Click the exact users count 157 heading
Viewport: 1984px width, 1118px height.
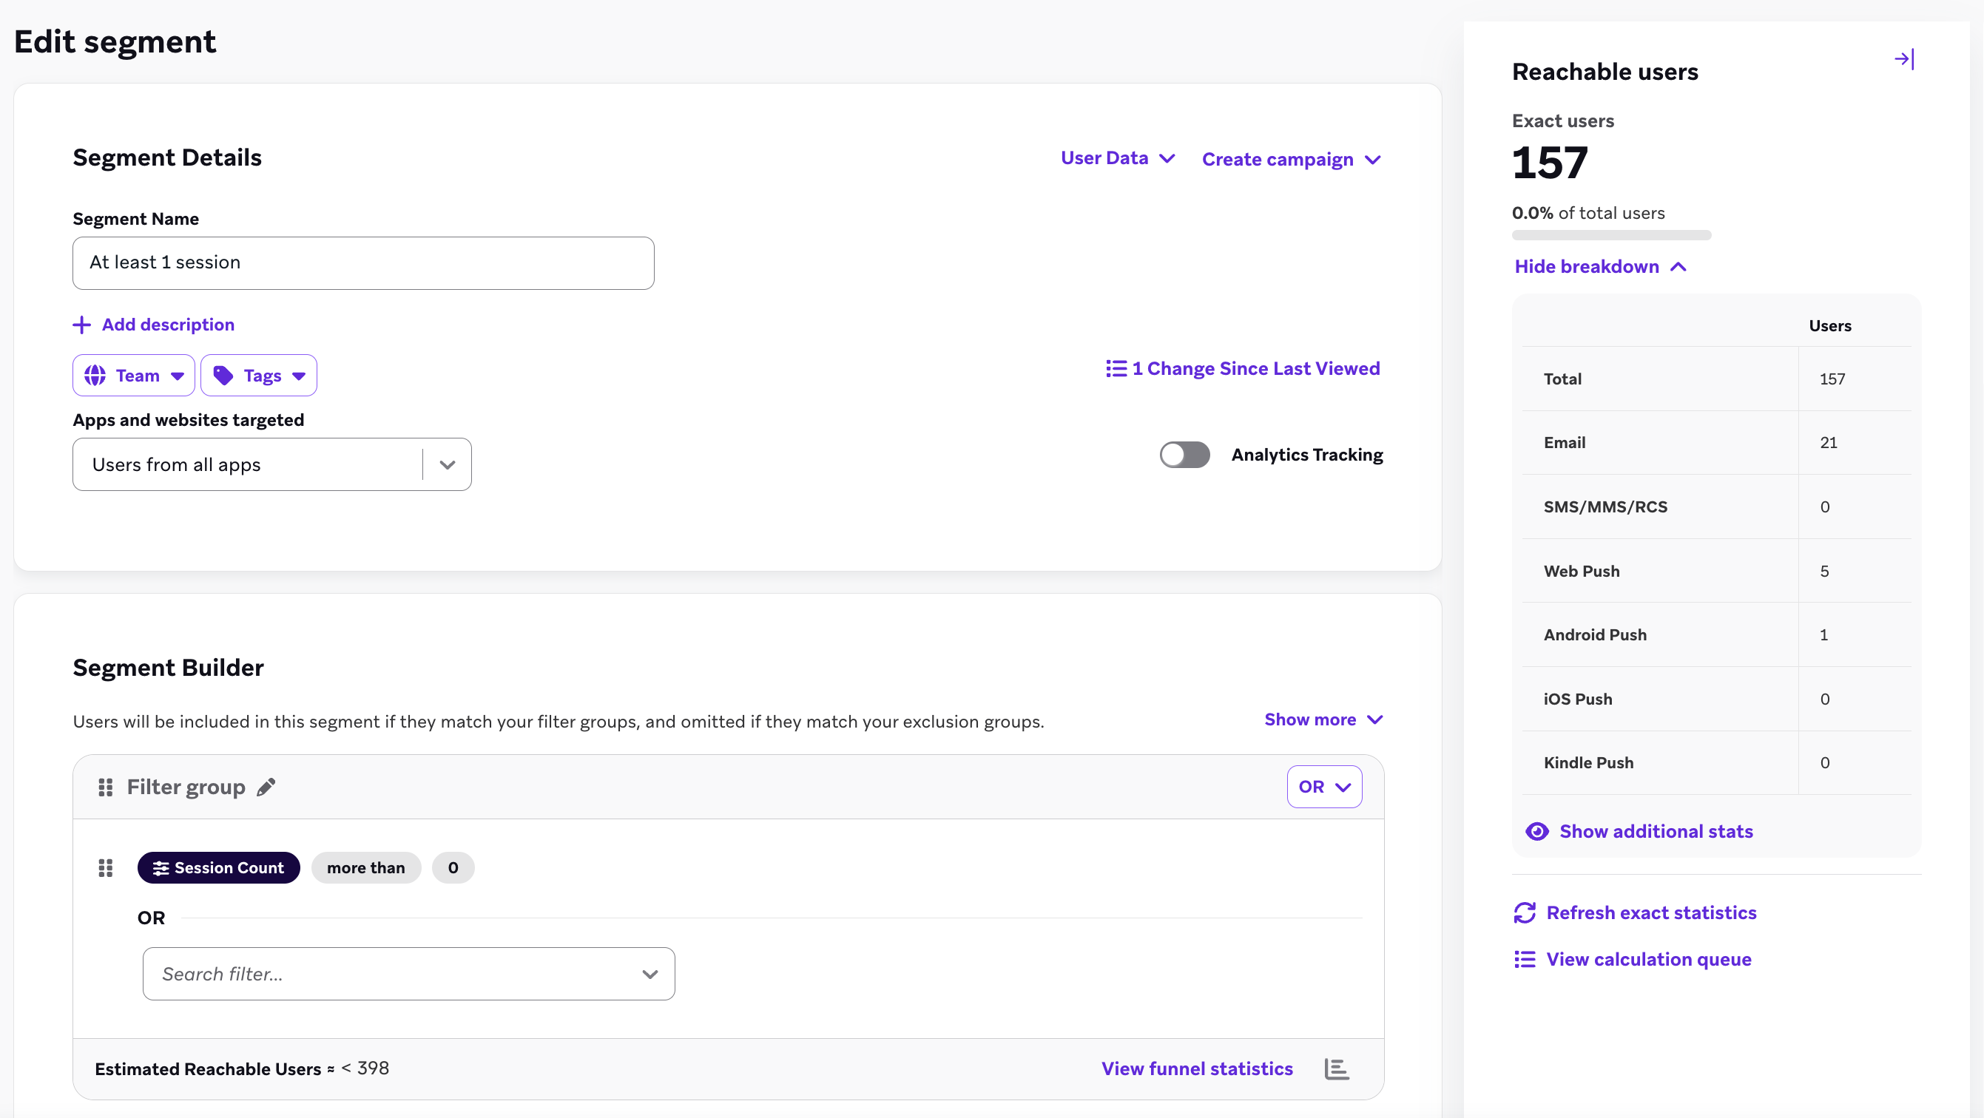click(1550, 163)
